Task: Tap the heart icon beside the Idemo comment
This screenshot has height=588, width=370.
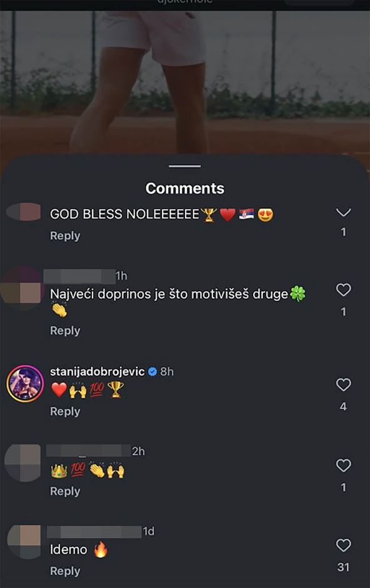Action: click(x=343, y=545)
